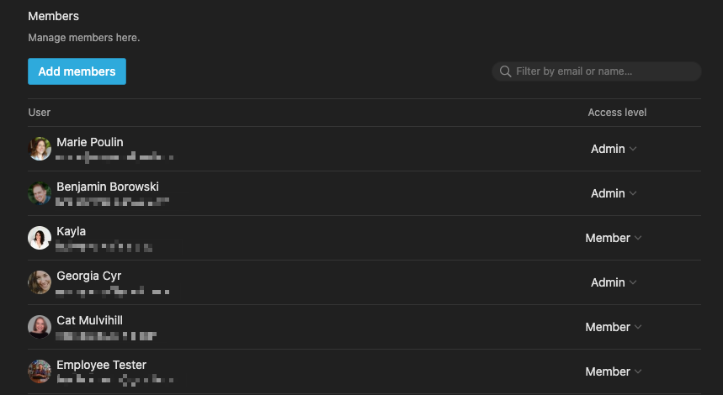Select Marie Poulin's name

pyautogui.click(x=90, y=142)
